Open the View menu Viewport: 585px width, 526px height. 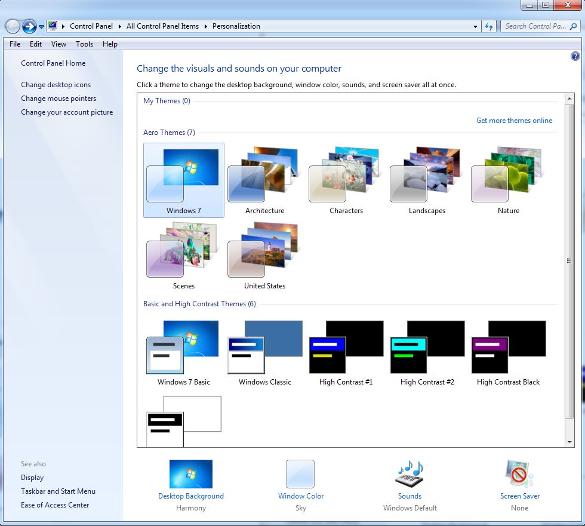pyautogui.click(x=59, y=44)
